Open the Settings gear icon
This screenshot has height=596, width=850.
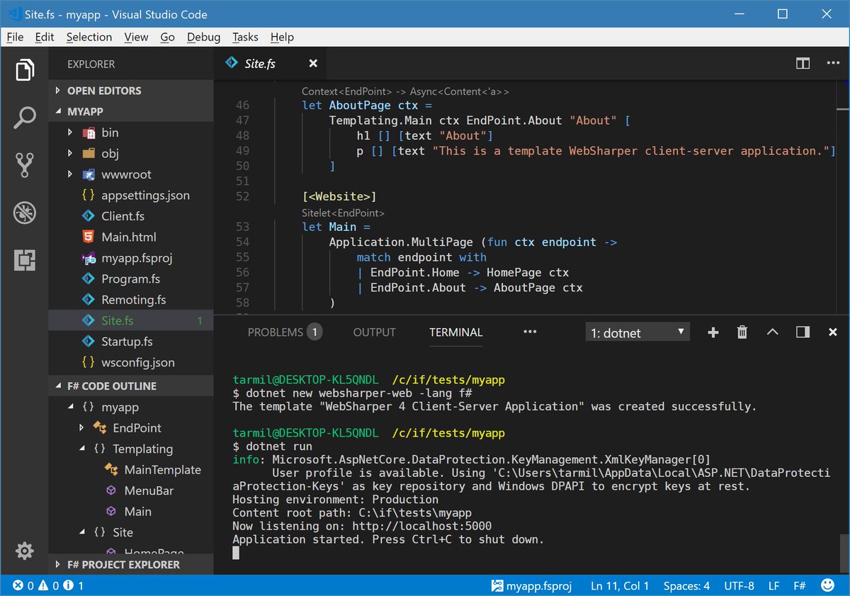[x=24, y=551]
